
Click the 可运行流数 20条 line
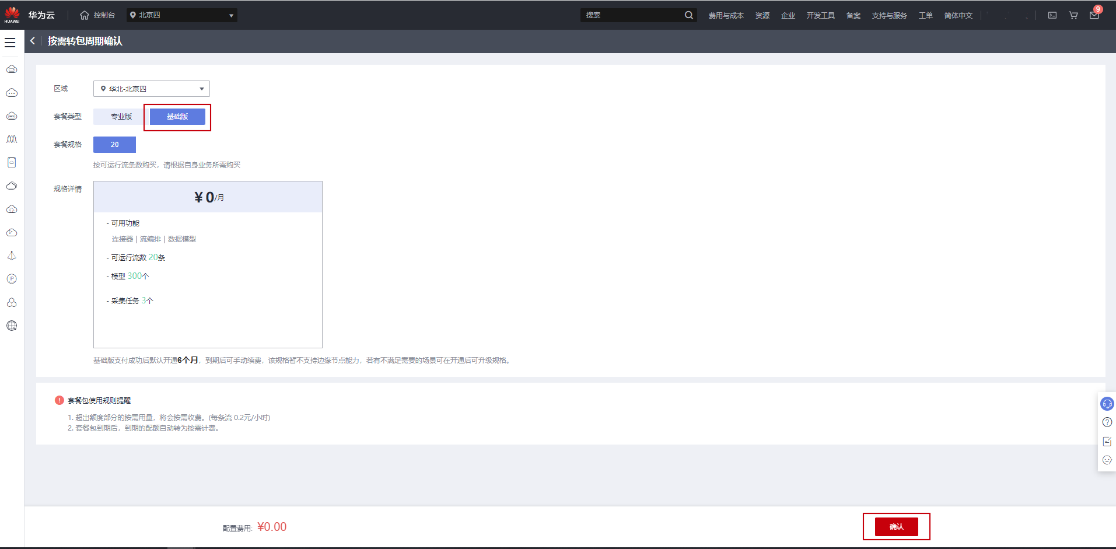pos(136,257)
